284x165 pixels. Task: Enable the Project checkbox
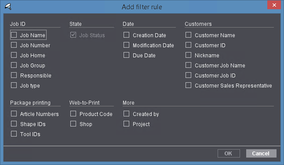pyautogui.click(x=127, y=124)
